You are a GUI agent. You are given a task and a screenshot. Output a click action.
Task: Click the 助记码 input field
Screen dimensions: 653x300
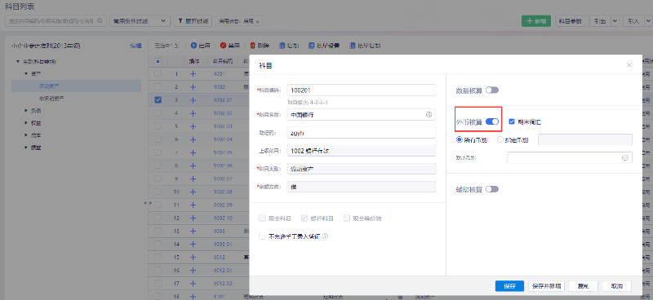click(361, 133)
